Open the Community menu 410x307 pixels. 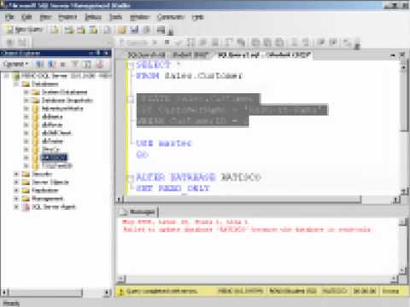click(171, 17)
